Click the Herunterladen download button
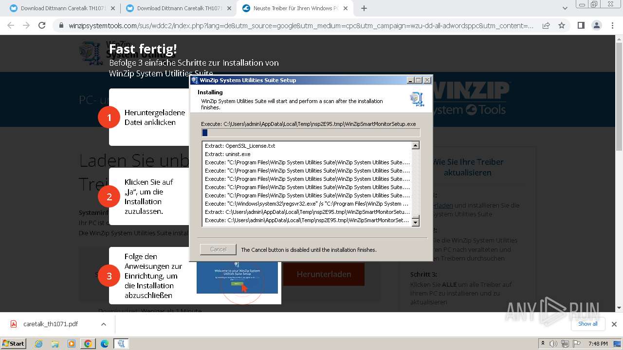 pyautogui.click(x=324, y=274)
